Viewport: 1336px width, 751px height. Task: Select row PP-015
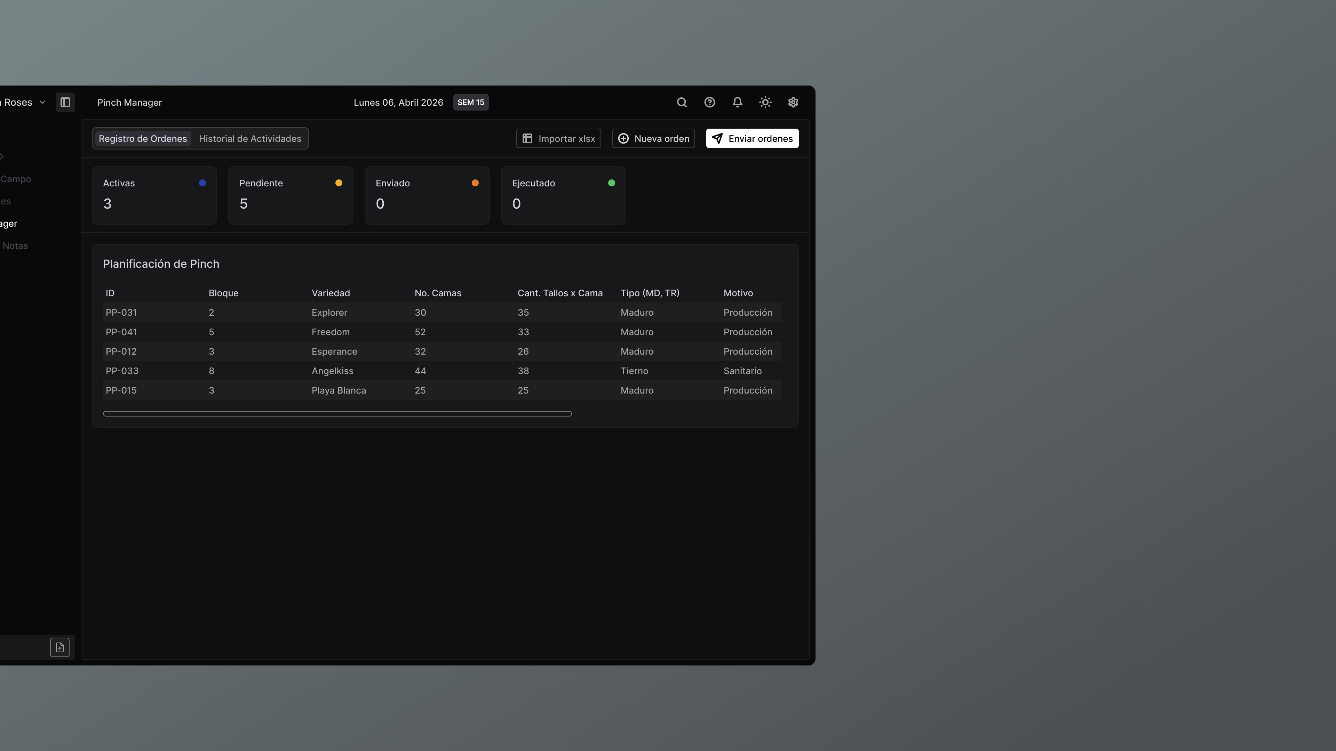point(443,390)
